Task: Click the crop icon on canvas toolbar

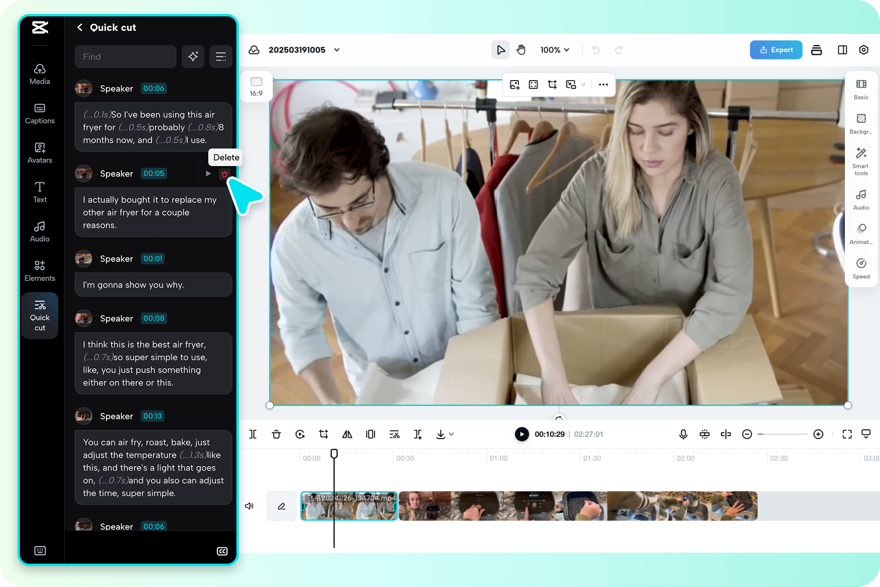Action: coord(552,85)
